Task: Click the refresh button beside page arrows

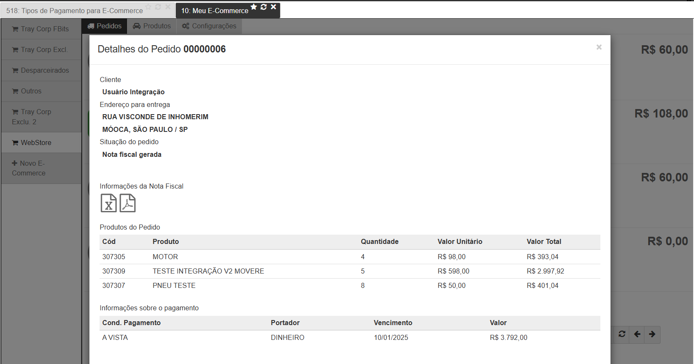Action: (622, 334)
